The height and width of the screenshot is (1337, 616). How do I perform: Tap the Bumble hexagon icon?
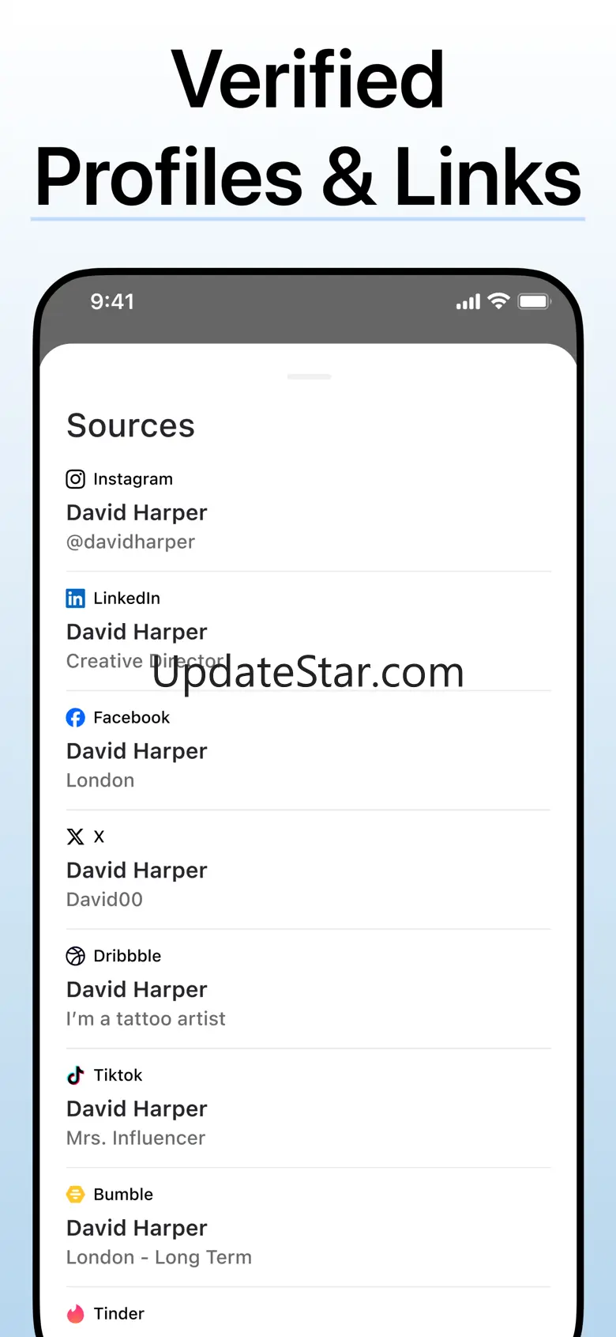coord(75,1195)
